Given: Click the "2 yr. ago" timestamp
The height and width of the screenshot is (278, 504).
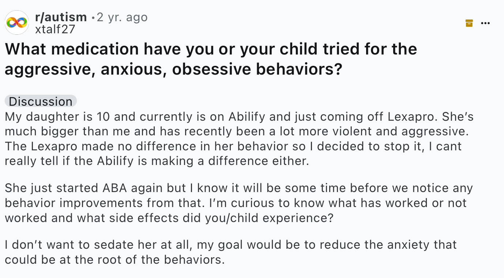Looking at the screenshot, I should tap(122, 17).
